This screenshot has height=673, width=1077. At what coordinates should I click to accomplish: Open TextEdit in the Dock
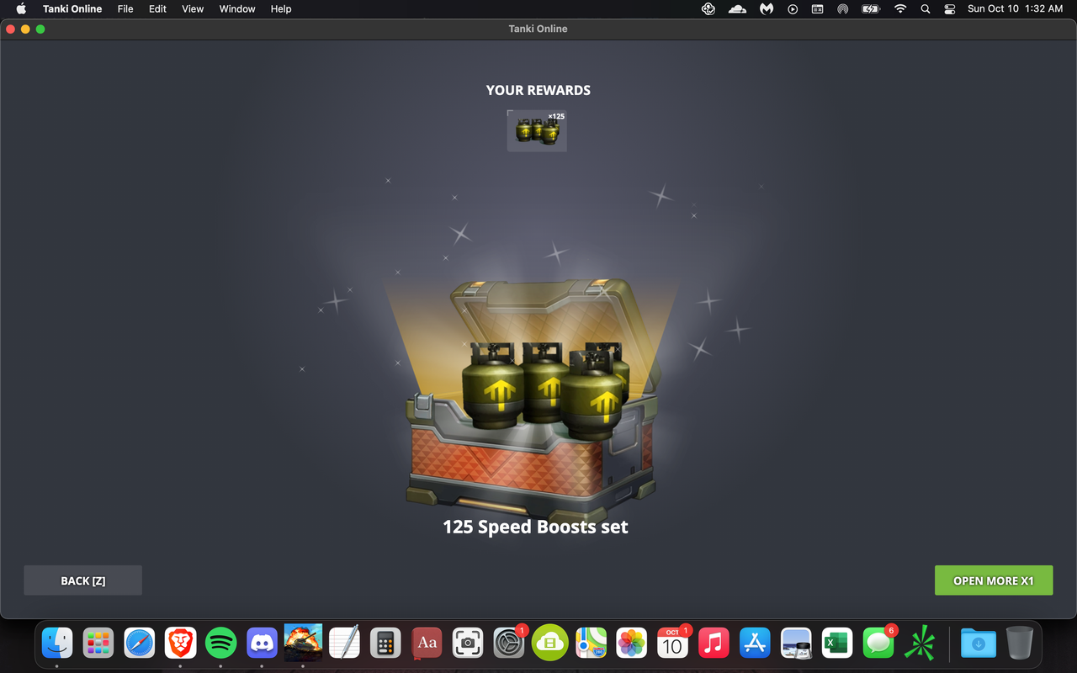coord(344,644)
